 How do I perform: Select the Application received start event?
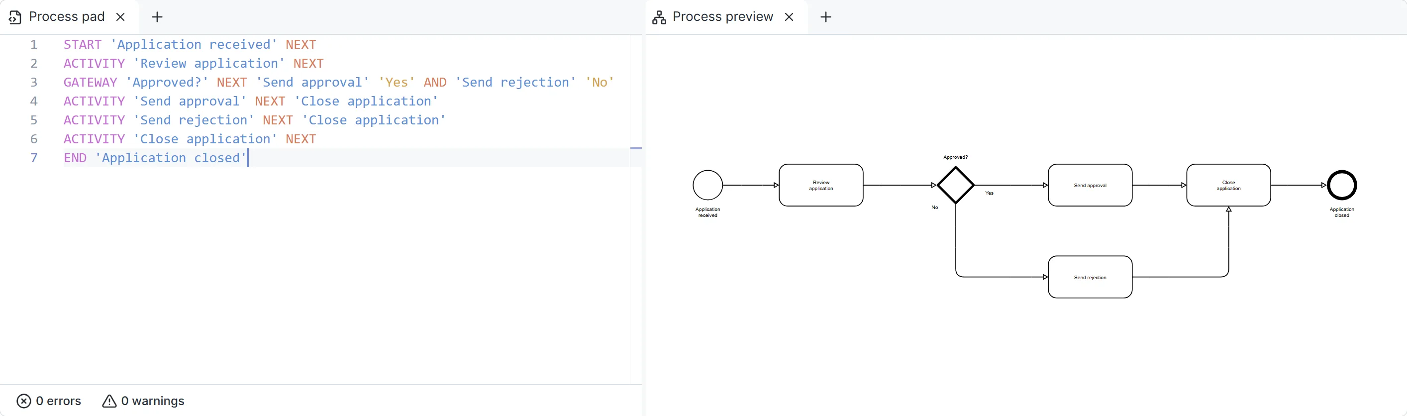point(708,185)
